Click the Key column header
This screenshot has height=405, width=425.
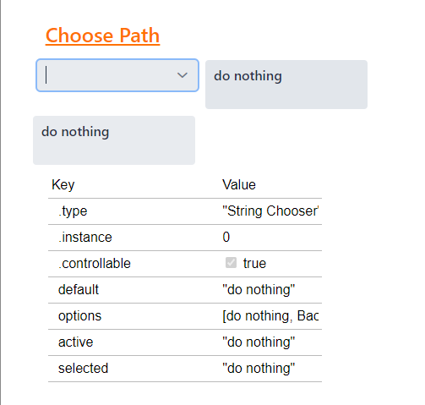coord(63,185)
